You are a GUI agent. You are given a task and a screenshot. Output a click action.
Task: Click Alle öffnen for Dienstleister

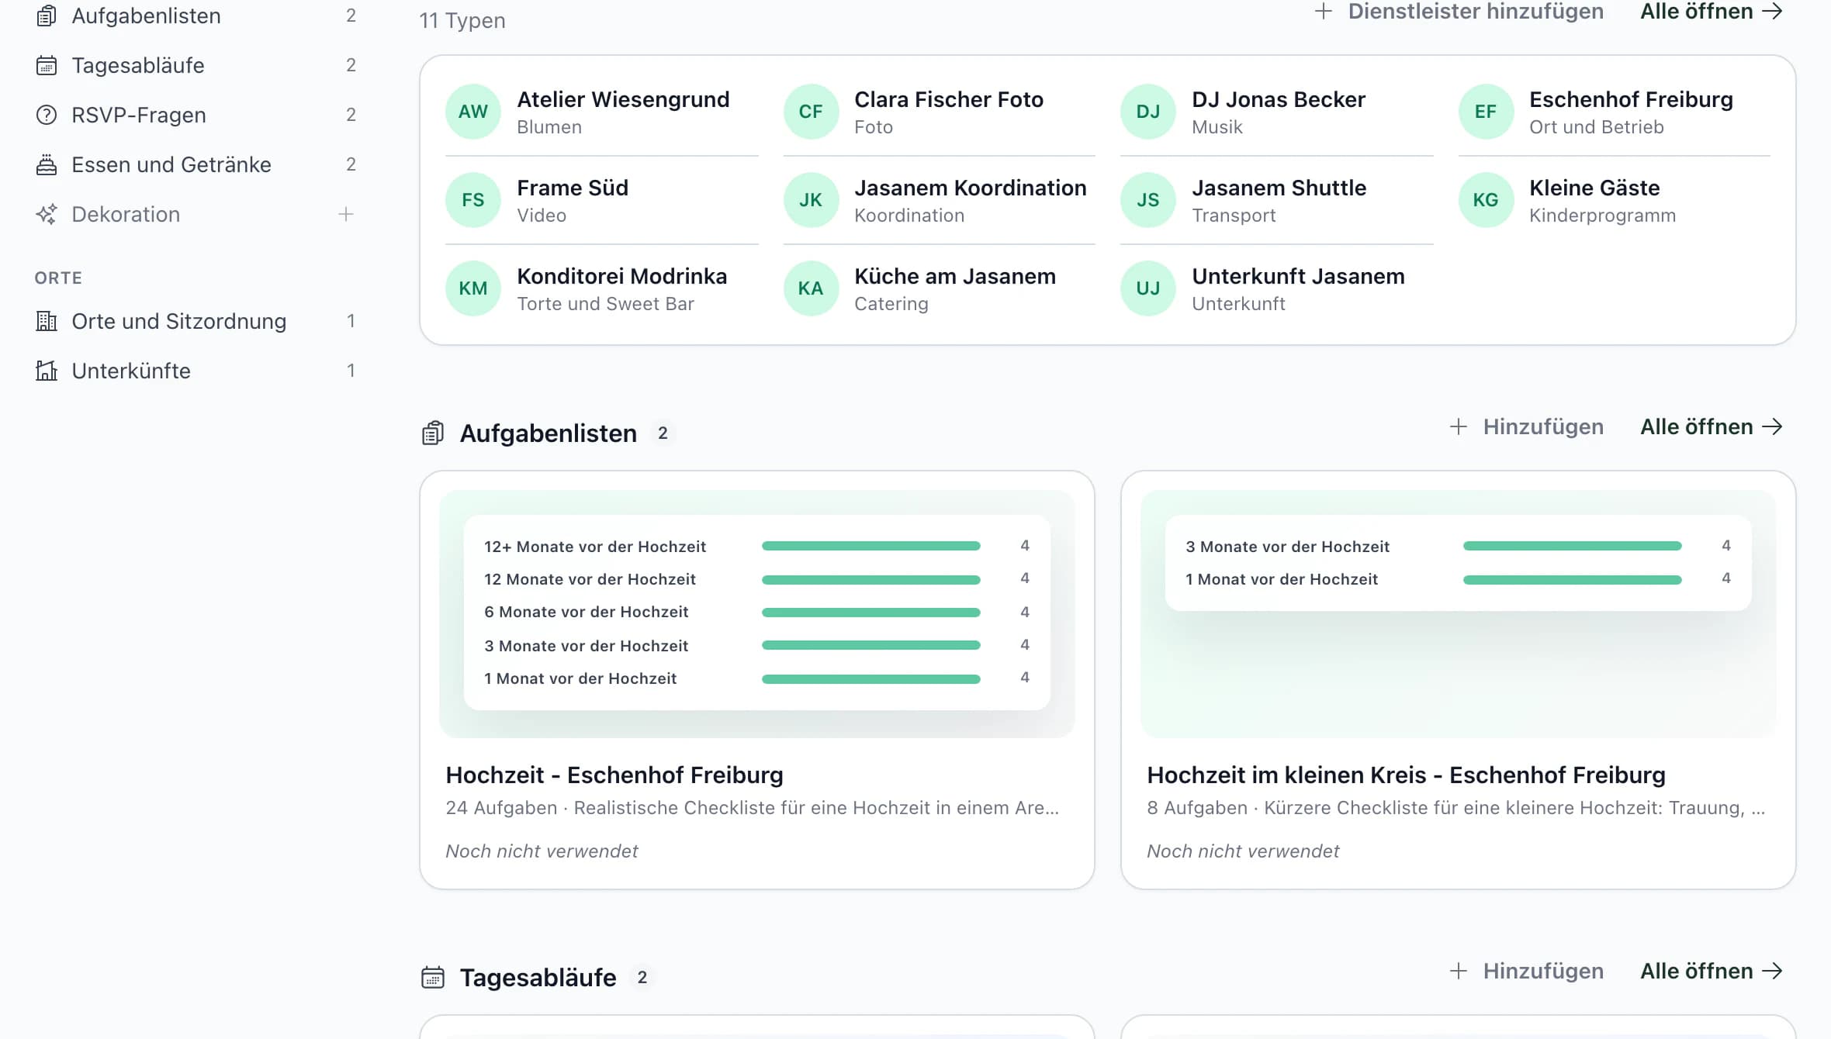1711,12
